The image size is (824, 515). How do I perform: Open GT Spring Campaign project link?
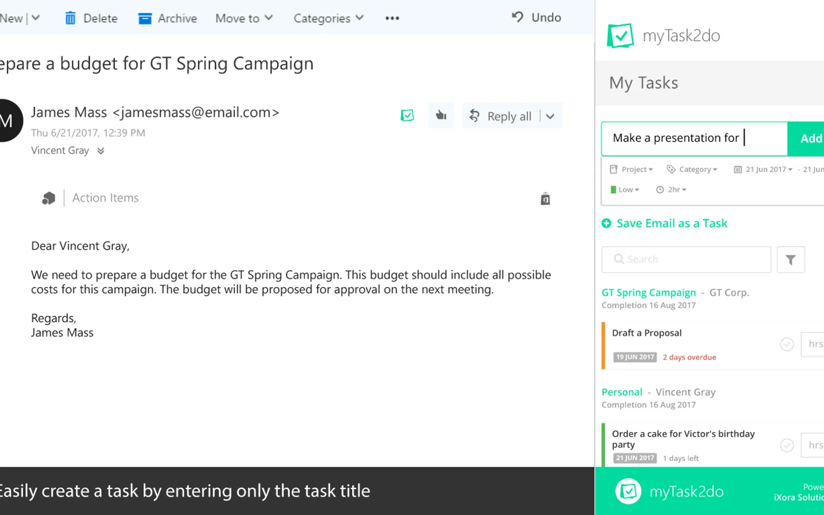(649, 293)
